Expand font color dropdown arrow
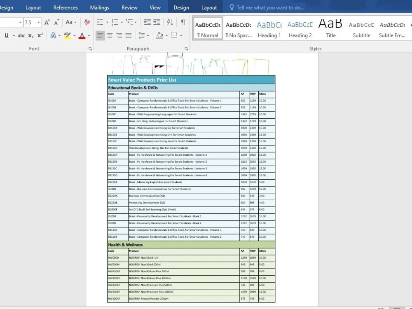Image resolution: width=412 pixels, height=309 pixels. [x=89, y=35]
